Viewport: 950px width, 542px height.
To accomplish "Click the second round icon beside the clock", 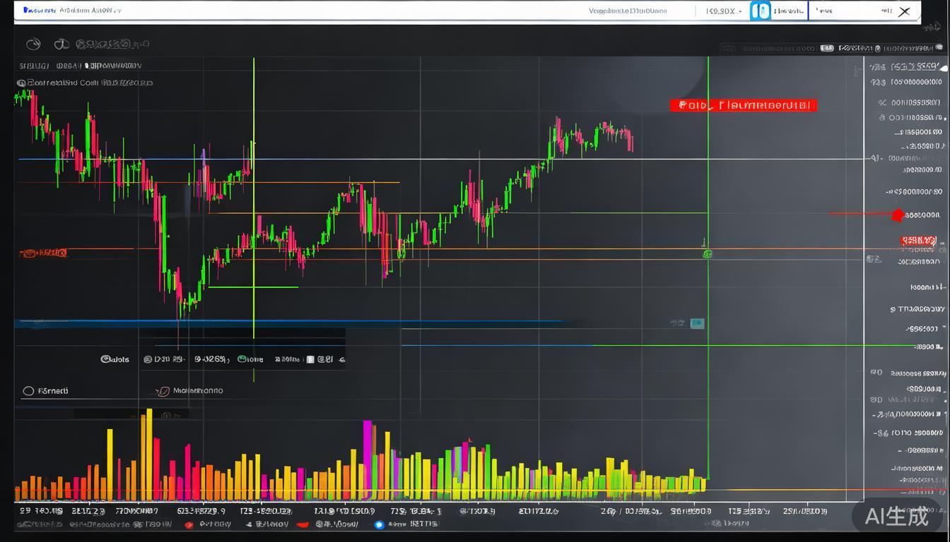I will tap(62, 44).
